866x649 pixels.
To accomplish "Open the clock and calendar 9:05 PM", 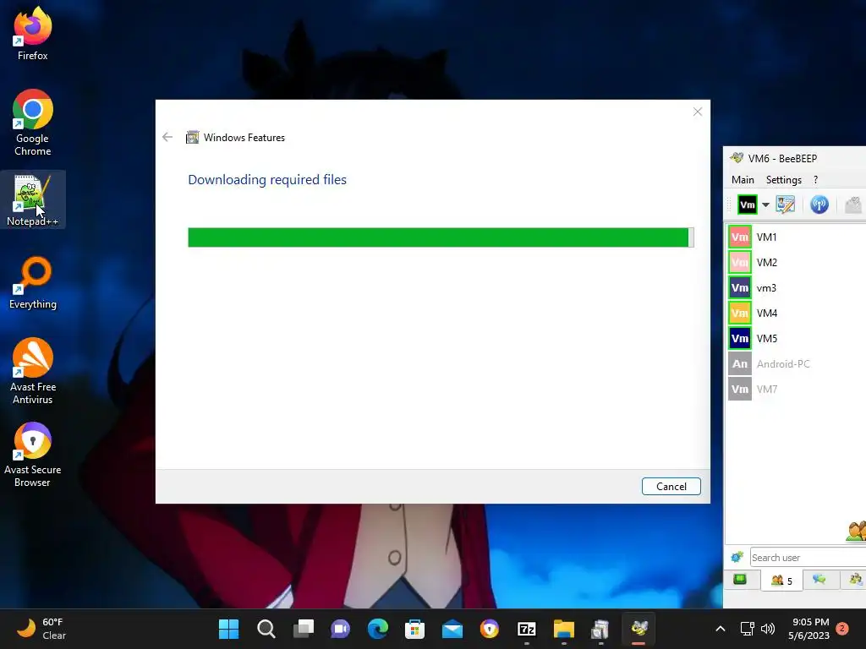I will (x=809, y=629).
